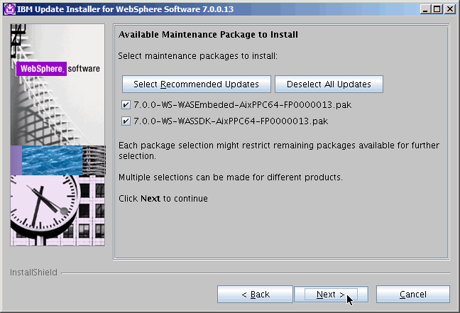Uncheck the WASSDK-AixPPC64 package checkbox
Screen dimensions: 460x313
coord(126,121)
